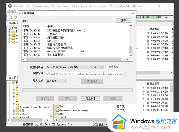Click message log scroll-down arrow
179x132 pixels.
coord(131,56)
